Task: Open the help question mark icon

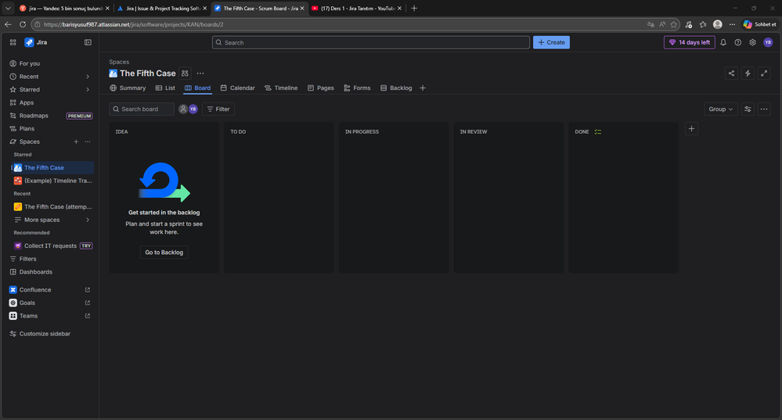Action: point(737,42)
